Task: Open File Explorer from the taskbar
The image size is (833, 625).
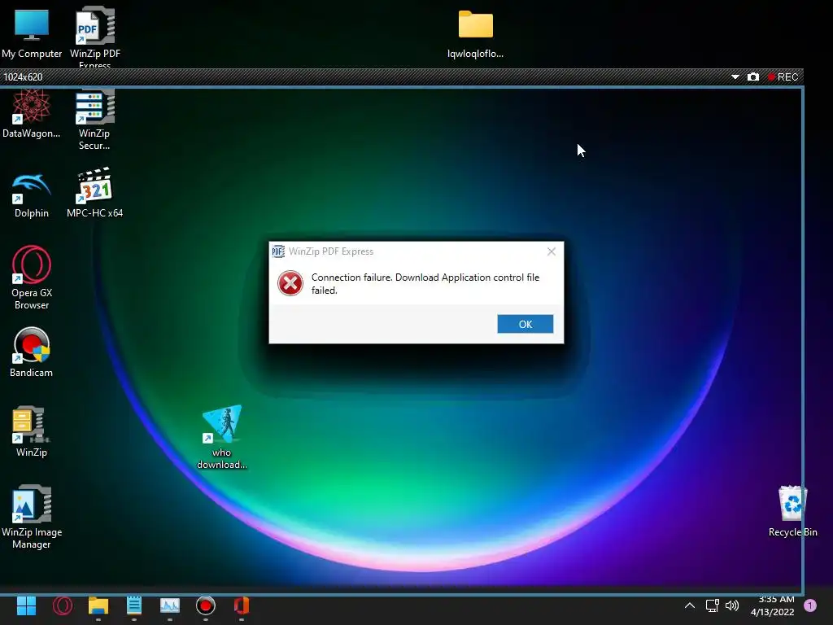Action: (98, 605)
